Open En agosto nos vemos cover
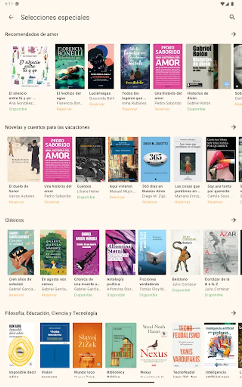Screen dimensions: 242x387 pos(53,252)
